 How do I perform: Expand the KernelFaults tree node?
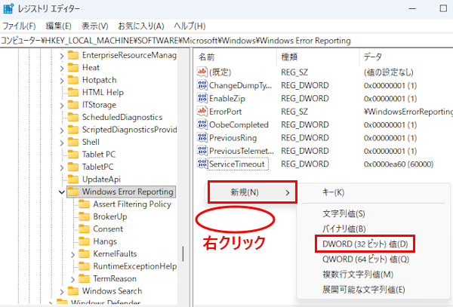(72, 254)
